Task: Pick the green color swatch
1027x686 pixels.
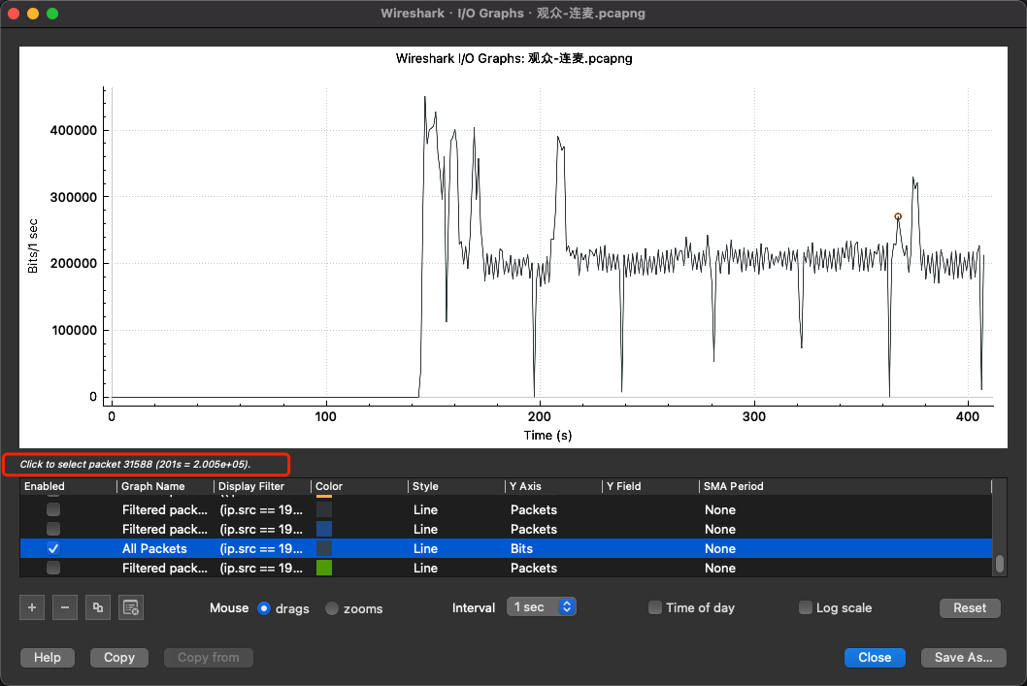Action: coord(324,568)
